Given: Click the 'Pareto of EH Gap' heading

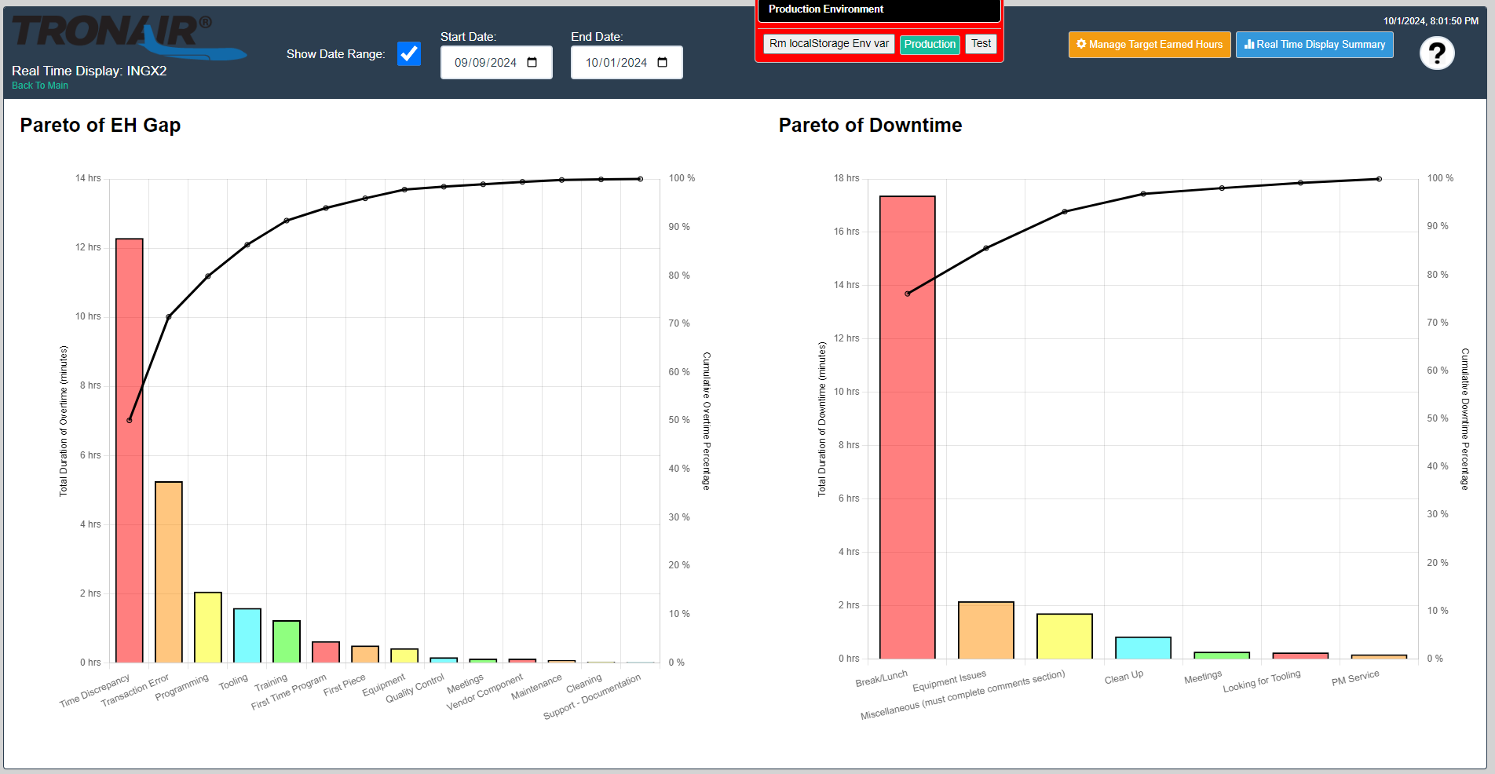Looking at the screenshot, I should click(x=101, y=126).
